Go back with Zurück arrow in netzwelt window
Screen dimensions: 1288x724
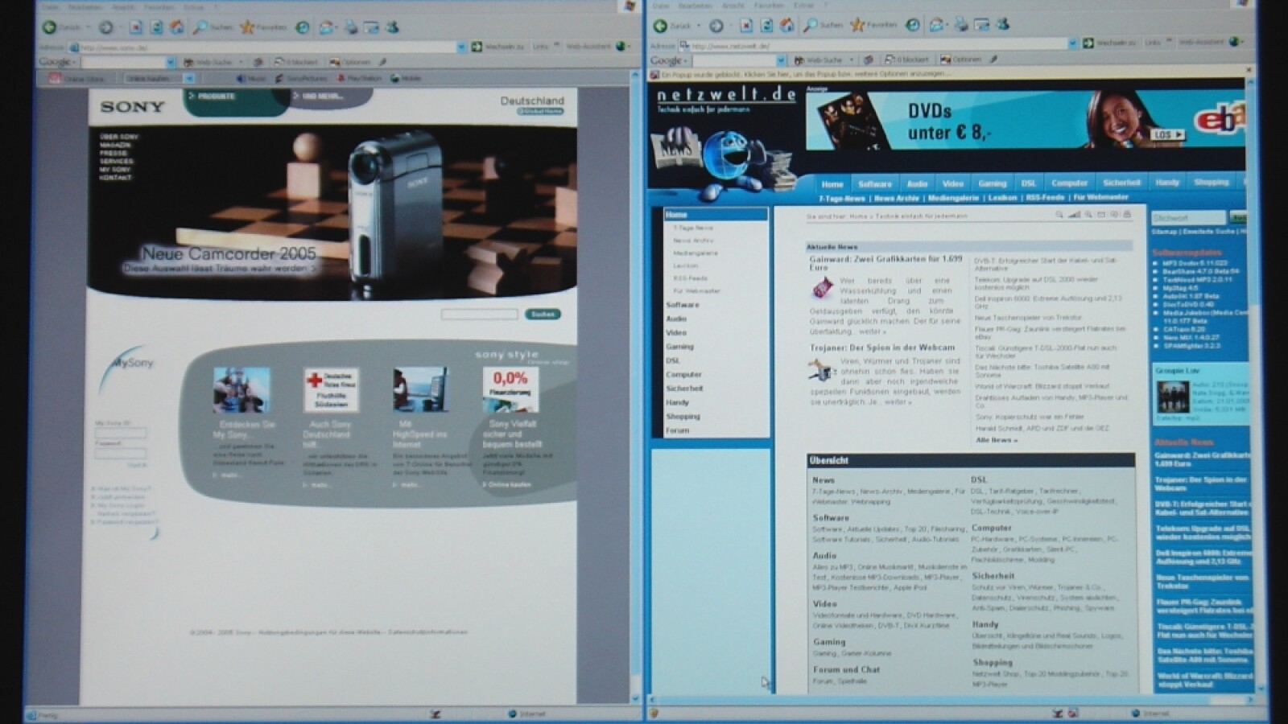pyautogui.click(x=661, y=26)
